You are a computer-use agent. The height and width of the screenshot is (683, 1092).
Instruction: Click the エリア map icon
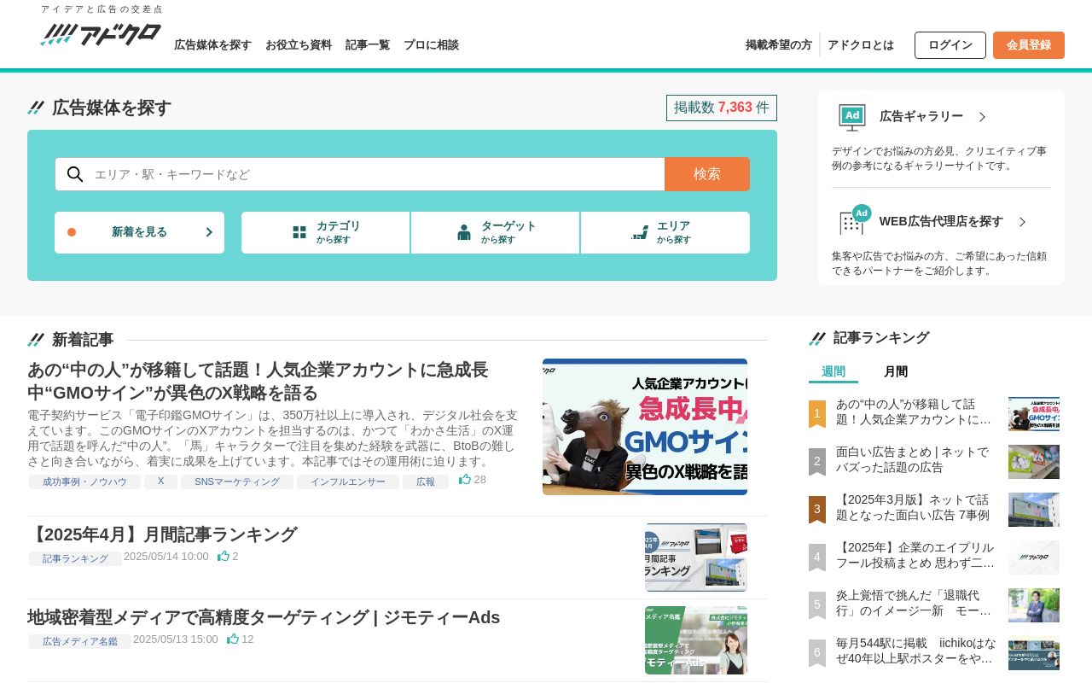pyautogui.click(x=640, y=232)
